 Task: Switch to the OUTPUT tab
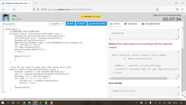115,24
